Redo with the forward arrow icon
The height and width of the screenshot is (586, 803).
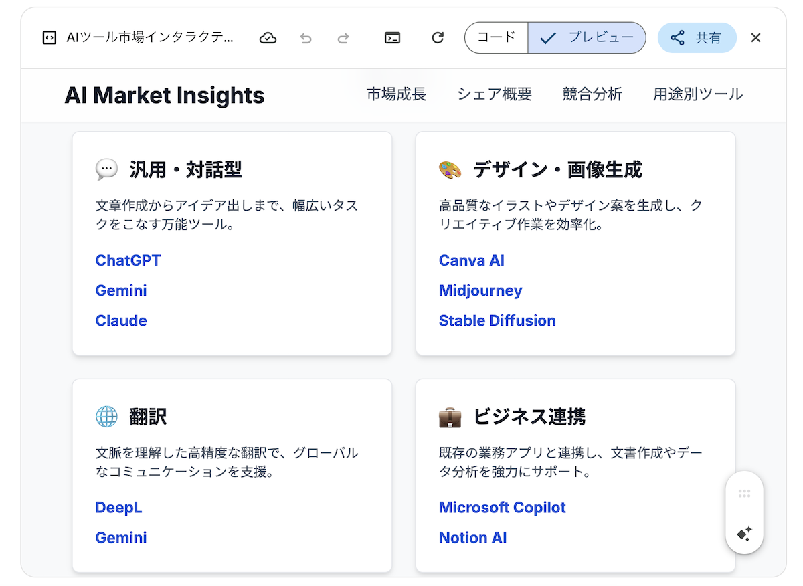[x=343, y=38]
